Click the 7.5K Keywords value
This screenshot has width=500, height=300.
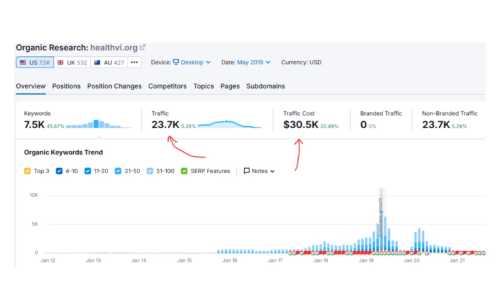pos(34,124)
